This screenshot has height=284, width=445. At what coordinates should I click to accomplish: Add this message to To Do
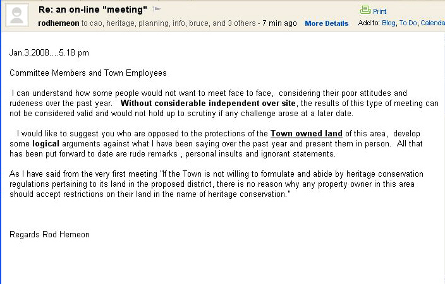click(x=408, y=23)
